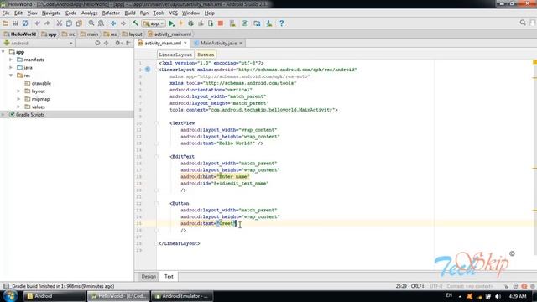The image size is (537, 302).
Task: Click the Search Everywhere magnifier icon
Action: [x=523, y=23]
